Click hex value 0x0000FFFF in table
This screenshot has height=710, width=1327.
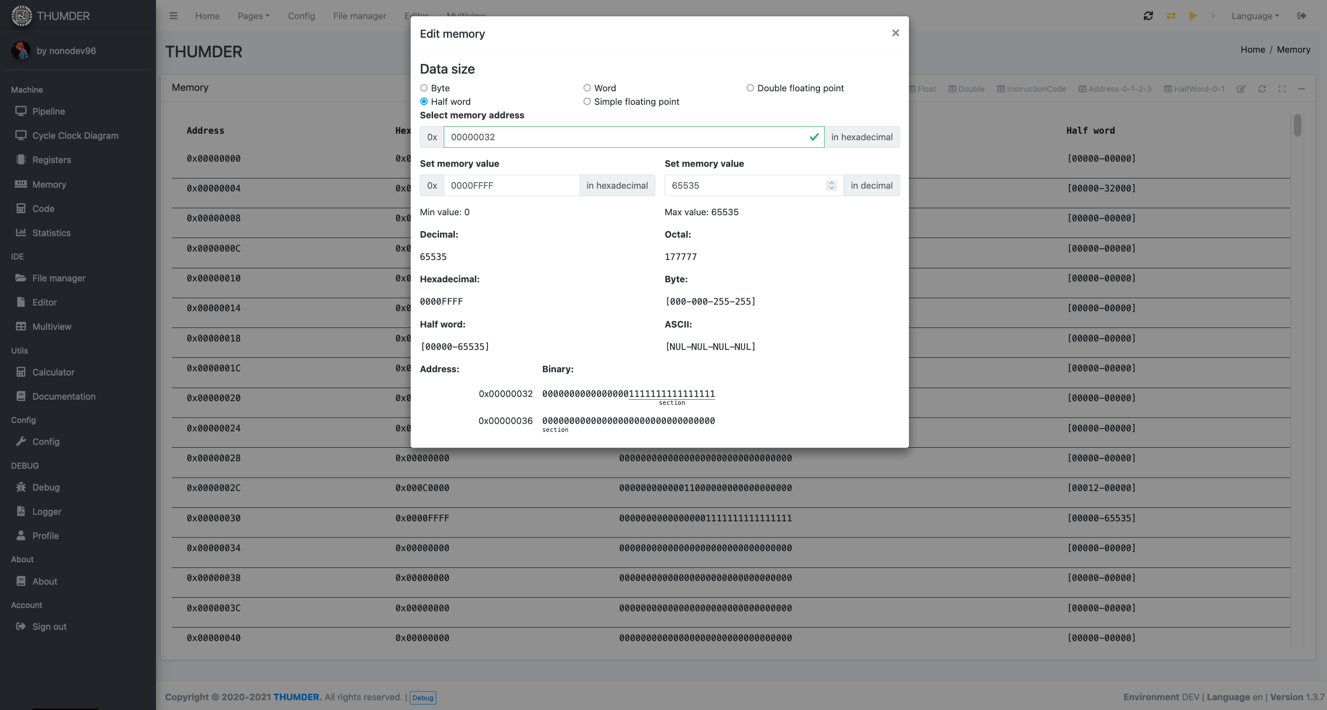click(x=422, y=518)
